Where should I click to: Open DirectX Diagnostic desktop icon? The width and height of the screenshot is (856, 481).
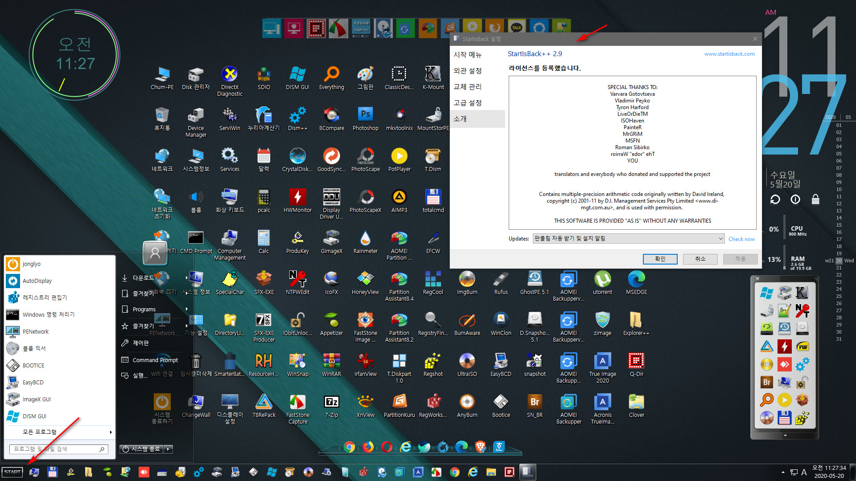(230, 81)
